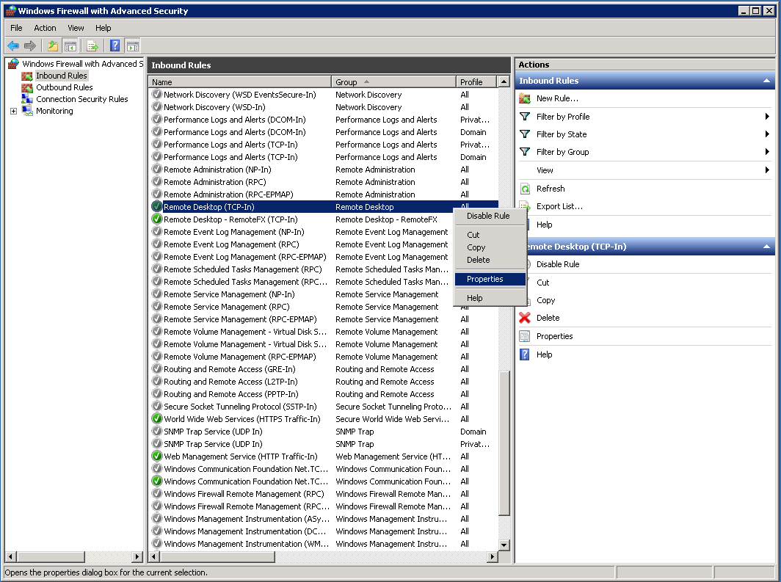Click the Help question mark icon under Remote Desktop actions

tap(525, 354)
